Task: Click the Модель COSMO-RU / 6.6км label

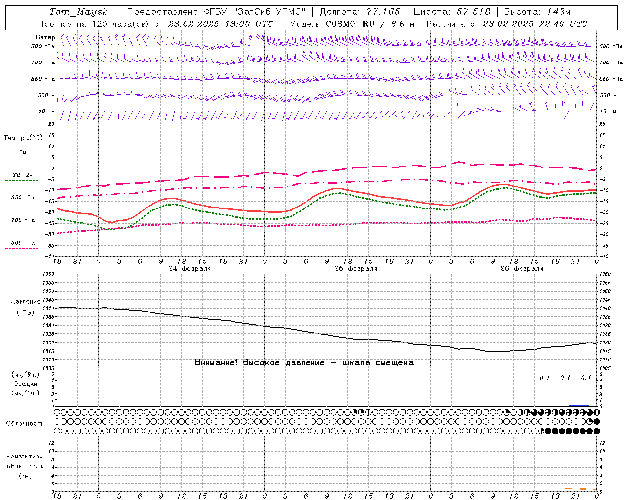Action: point(352,24)
